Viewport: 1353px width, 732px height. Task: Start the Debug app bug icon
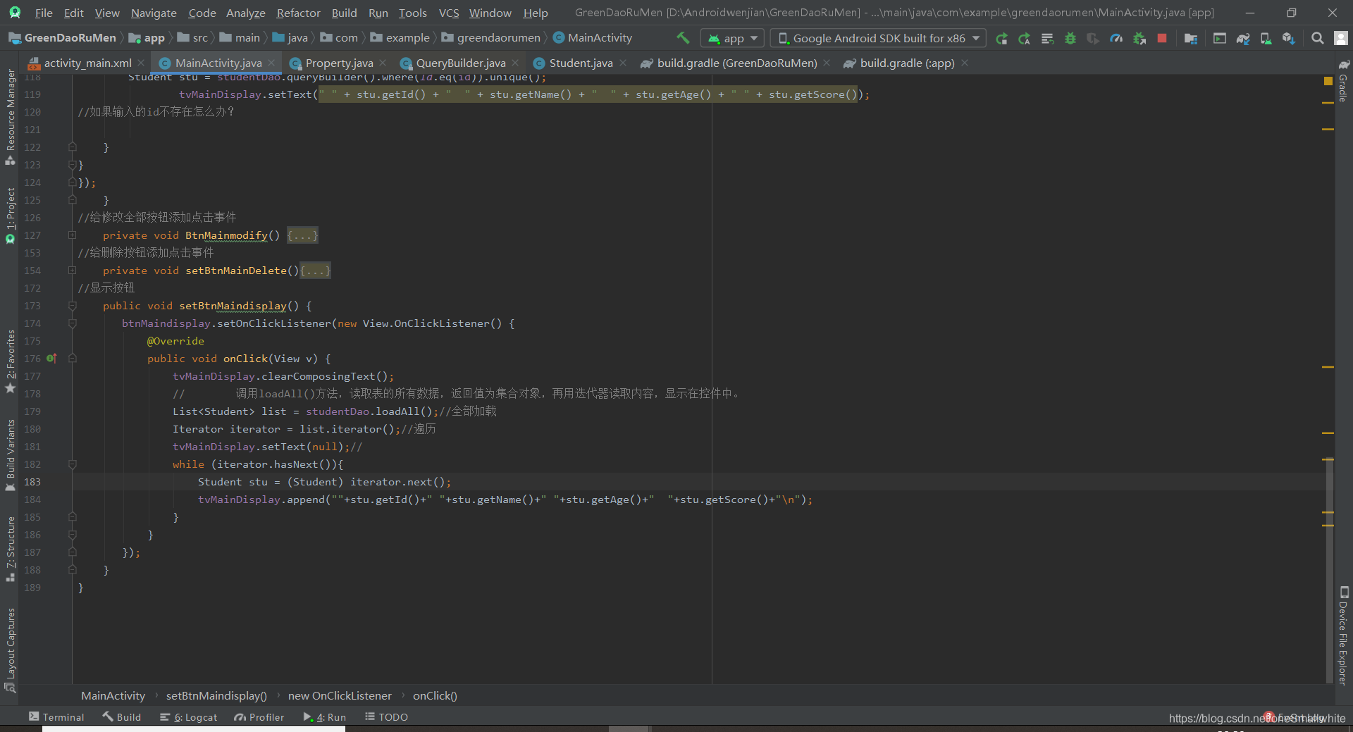[1070, 38]
